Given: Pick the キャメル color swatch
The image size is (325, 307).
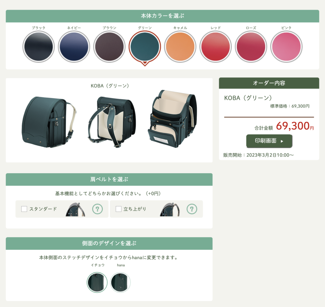Looking at the screenshot, I should pos(180,47).
